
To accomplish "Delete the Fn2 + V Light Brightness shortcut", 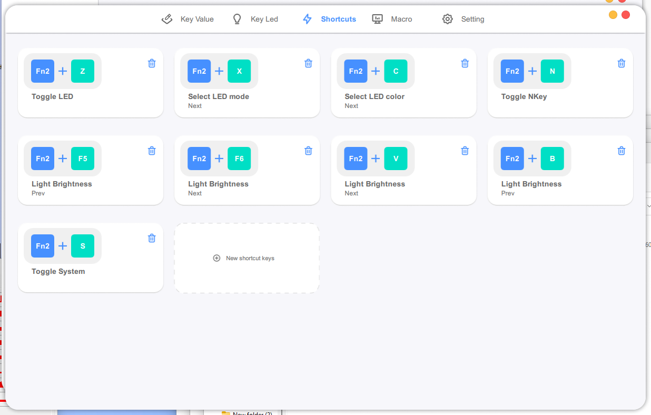I will (x=465, y=151).
